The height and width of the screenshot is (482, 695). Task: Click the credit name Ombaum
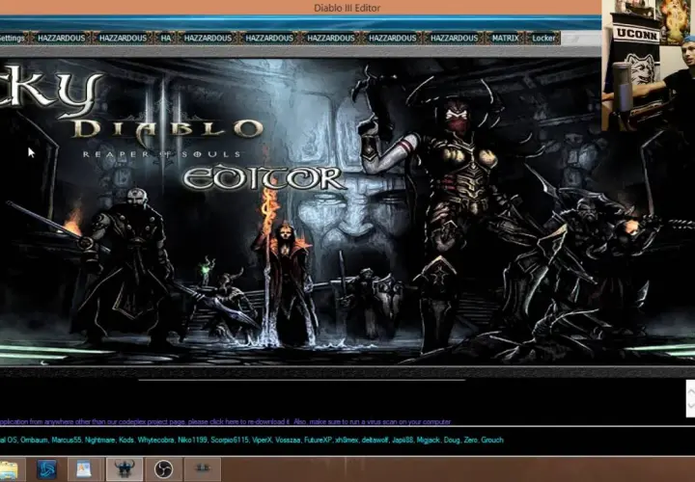coord(34,440)
